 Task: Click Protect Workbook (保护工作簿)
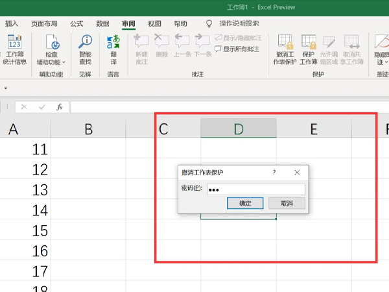(x=309, y=50)
